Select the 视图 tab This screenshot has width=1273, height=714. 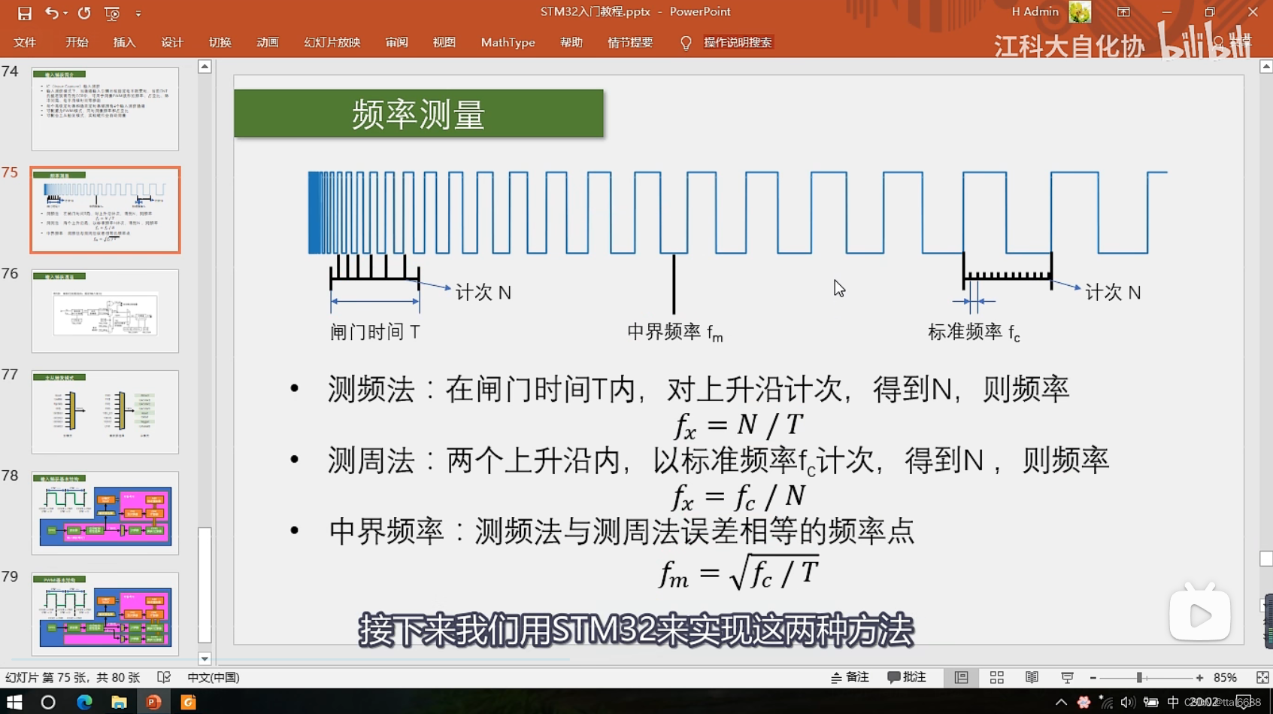(x=444, y=42)
